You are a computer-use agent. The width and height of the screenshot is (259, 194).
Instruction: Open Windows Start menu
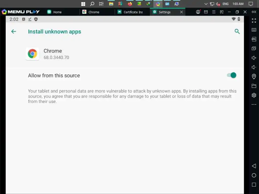tap(83, 4)
